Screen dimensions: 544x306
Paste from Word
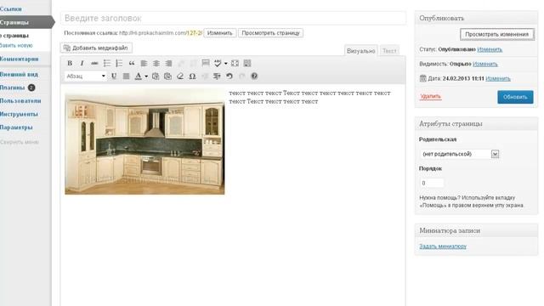pos(168,76)
